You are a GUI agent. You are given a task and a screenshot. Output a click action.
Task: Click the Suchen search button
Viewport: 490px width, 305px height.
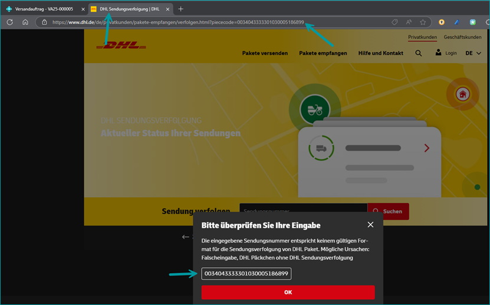388,211
